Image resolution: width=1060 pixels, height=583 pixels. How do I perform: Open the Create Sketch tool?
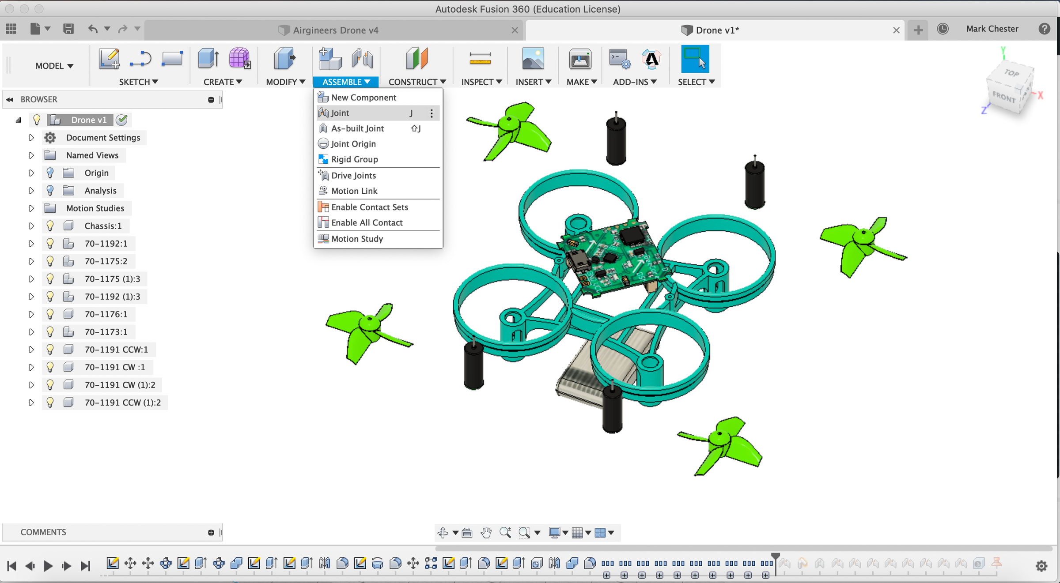[109, 59]
